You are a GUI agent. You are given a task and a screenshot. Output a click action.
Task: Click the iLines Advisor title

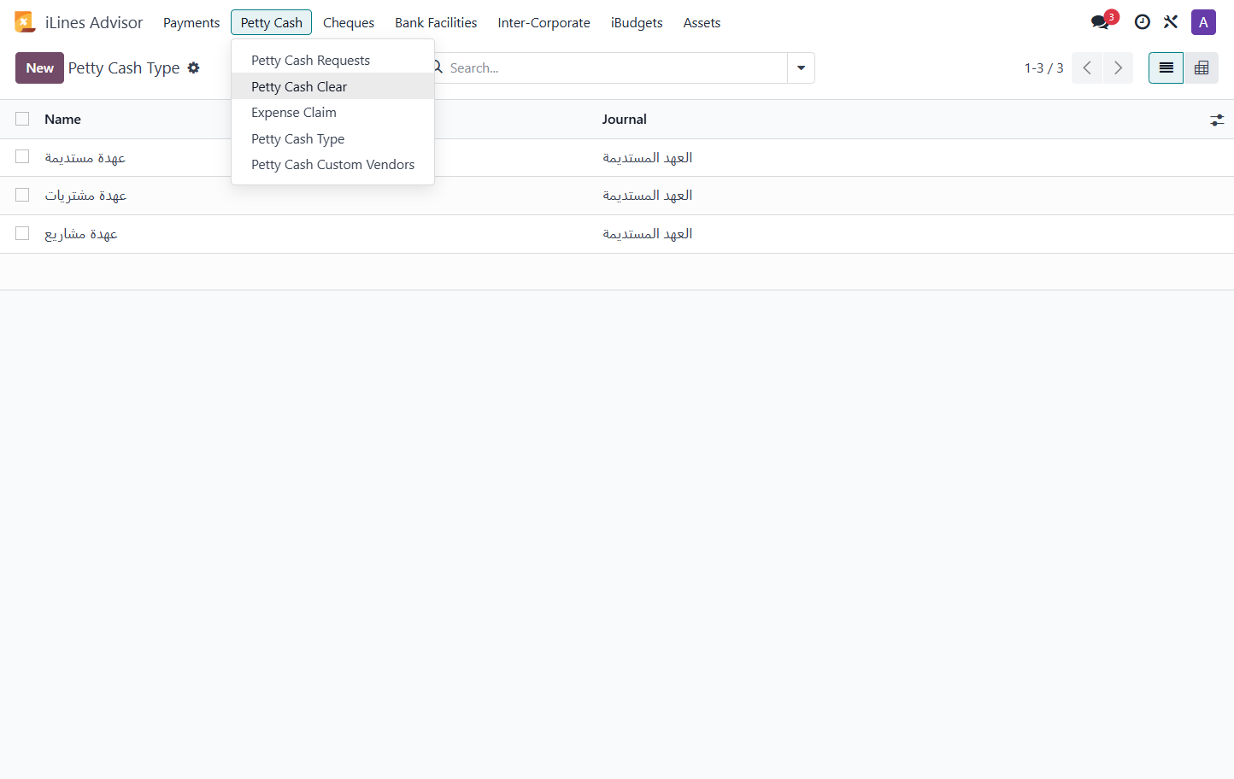pos(94,22)
